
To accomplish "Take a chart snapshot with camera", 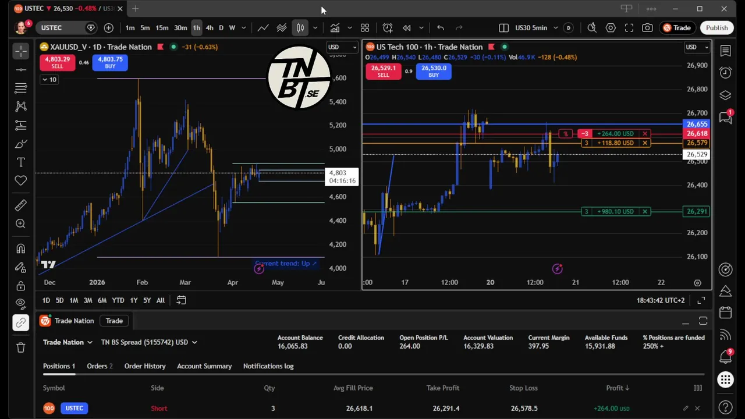I will pos(647,28).
